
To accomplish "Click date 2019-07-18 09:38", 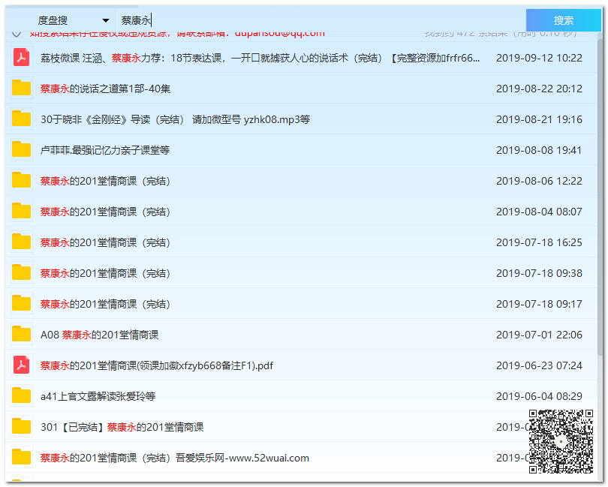I will pyautogui.click(x=539, y=273).
